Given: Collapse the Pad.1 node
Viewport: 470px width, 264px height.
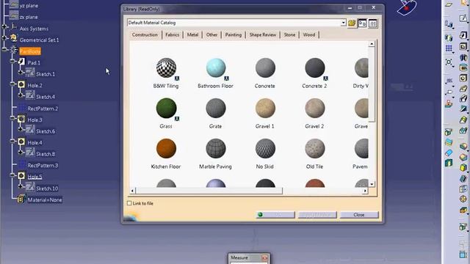Looking at the screenshot, I should [x=12, y=61].
